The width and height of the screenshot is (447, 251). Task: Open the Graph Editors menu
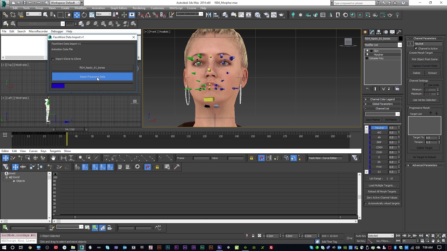(x=119, y=8)
